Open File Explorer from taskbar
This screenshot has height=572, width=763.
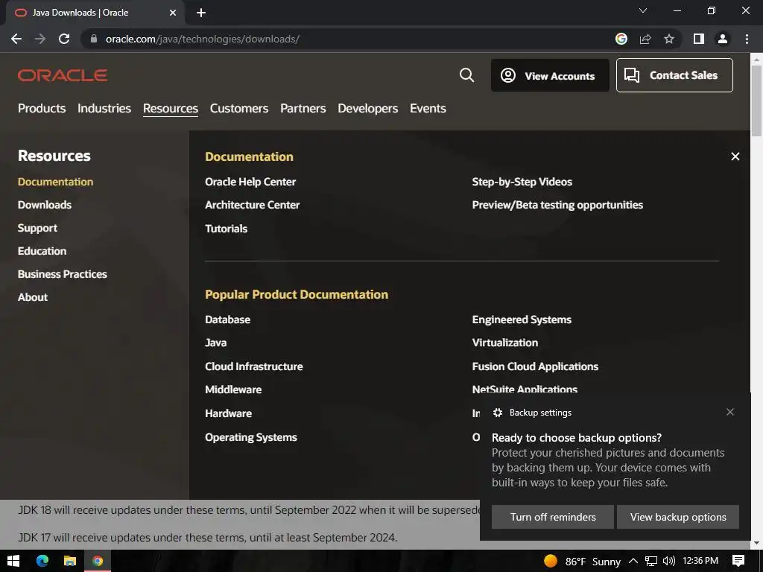tap(70, 561)
